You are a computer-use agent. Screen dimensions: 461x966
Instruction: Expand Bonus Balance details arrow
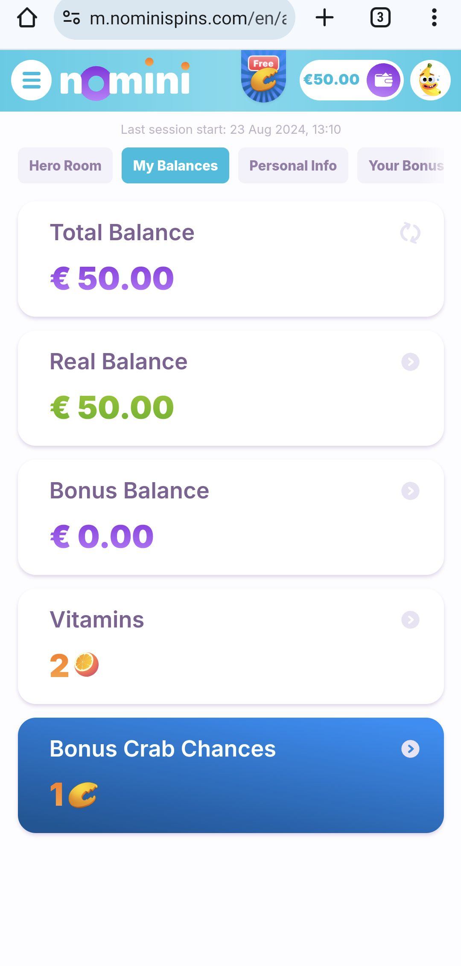(x=410, y=491)
